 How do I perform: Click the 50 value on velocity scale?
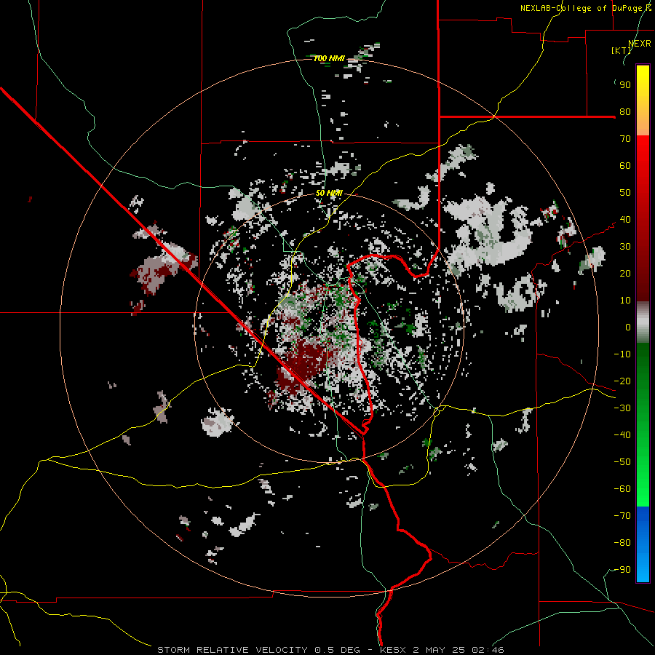point(625,193)
